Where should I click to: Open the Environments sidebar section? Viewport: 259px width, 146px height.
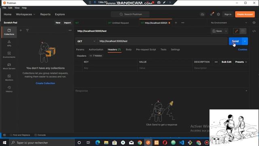(9, 55)
